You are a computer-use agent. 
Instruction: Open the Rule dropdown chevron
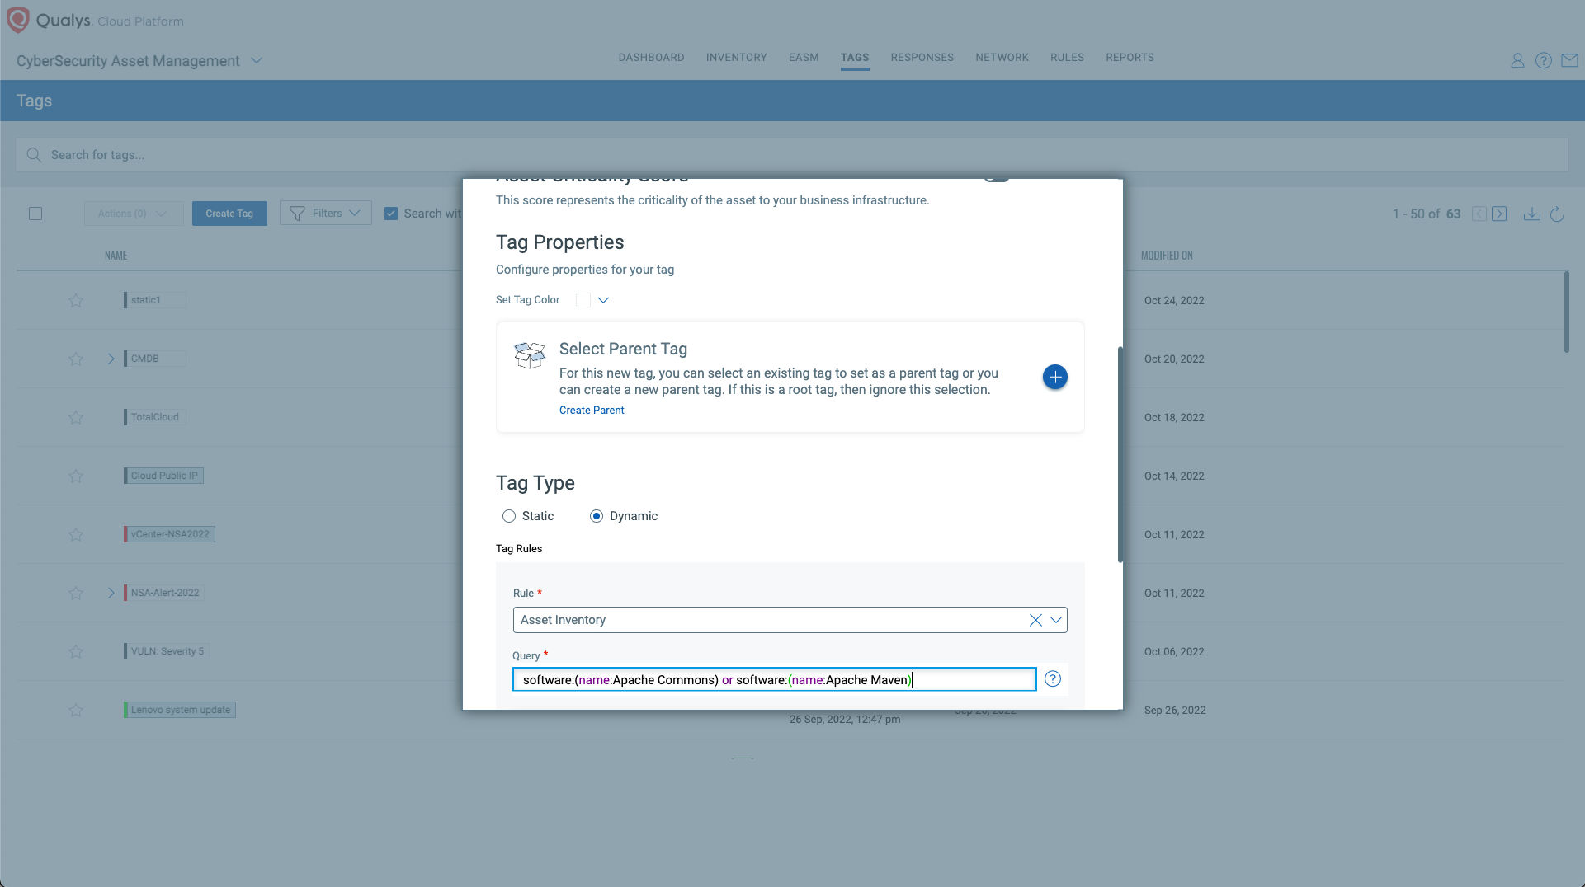point(1055,620)
